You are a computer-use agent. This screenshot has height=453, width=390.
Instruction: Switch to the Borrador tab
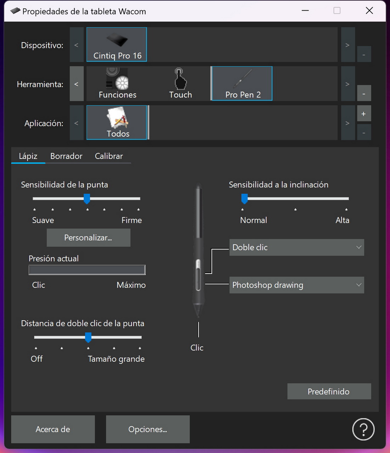tap(66, 156)
